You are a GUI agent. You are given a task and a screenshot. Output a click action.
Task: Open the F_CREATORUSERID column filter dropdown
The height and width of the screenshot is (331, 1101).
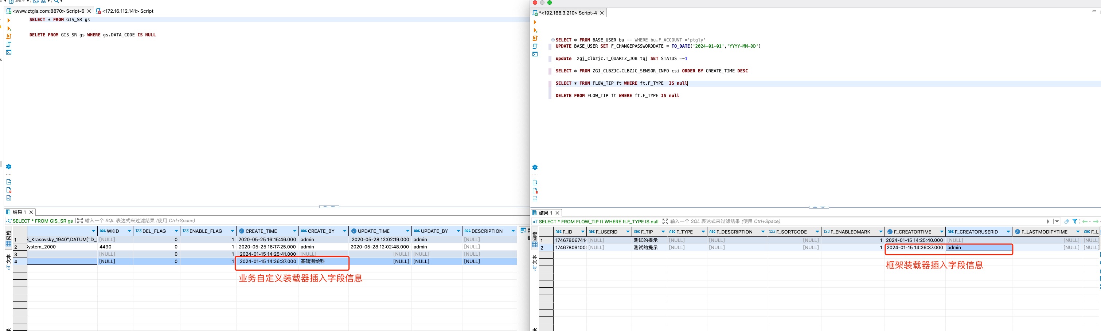coord(1008,232)
